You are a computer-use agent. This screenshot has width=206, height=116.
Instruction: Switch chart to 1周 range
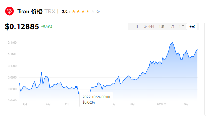point(161,27)
